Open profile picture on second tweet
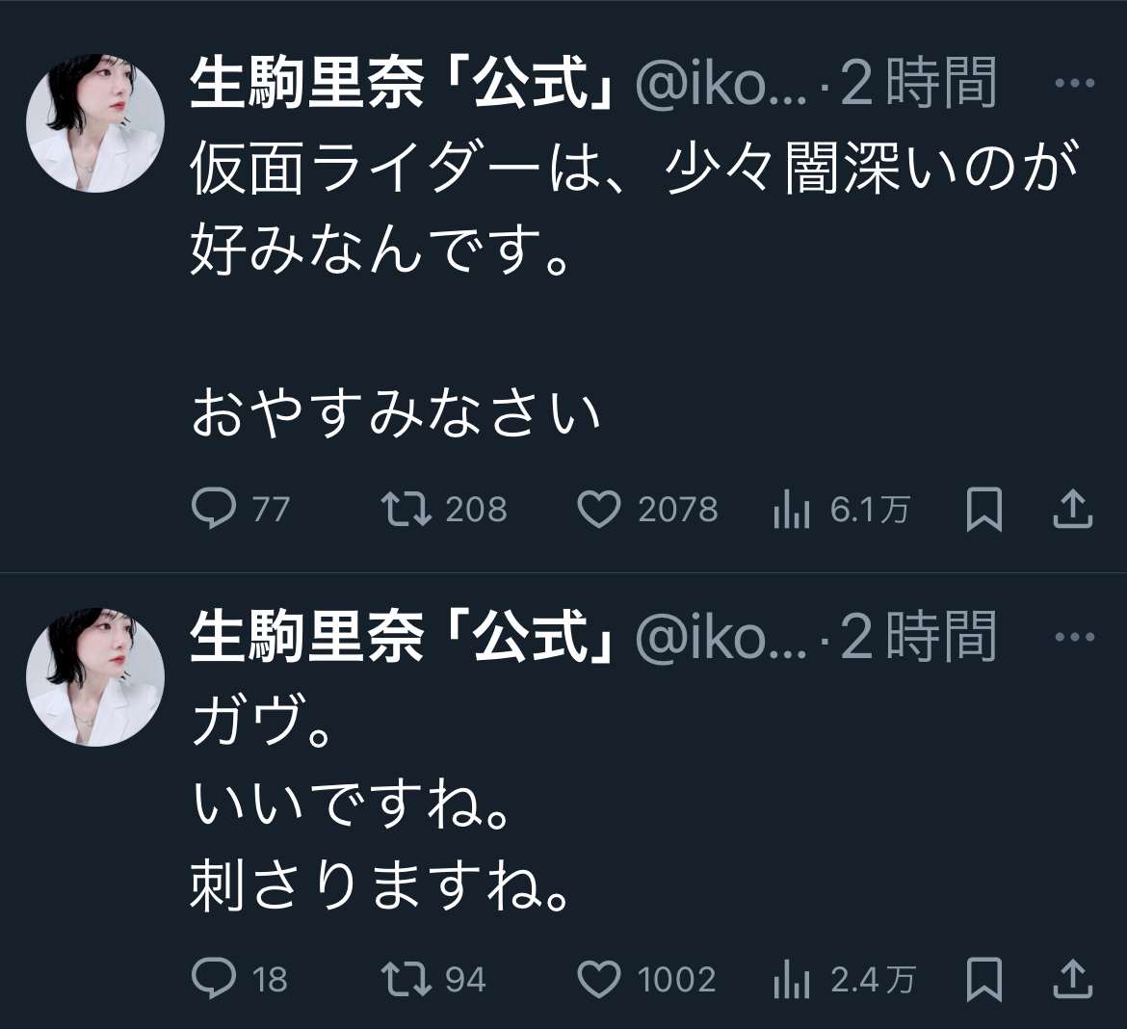1127x1029 pixels. [x=93, y=678]
